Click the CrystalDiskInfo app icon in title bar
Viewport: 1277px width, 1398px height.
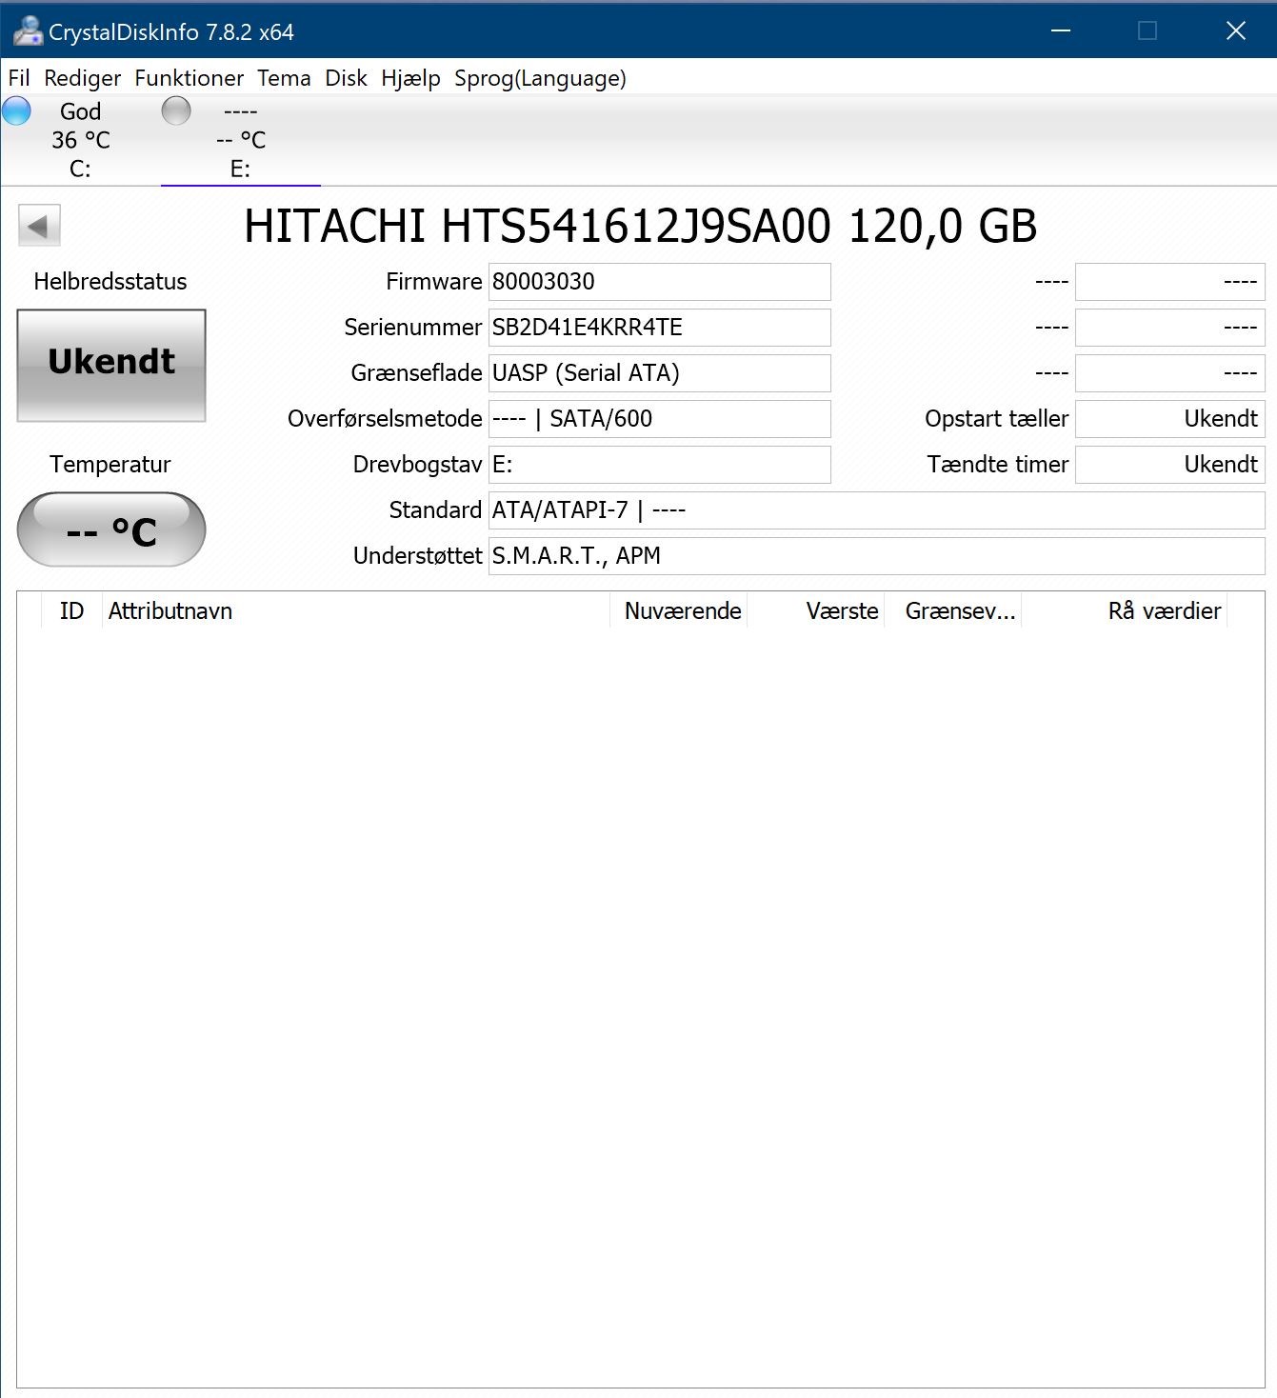coord(27,31)
